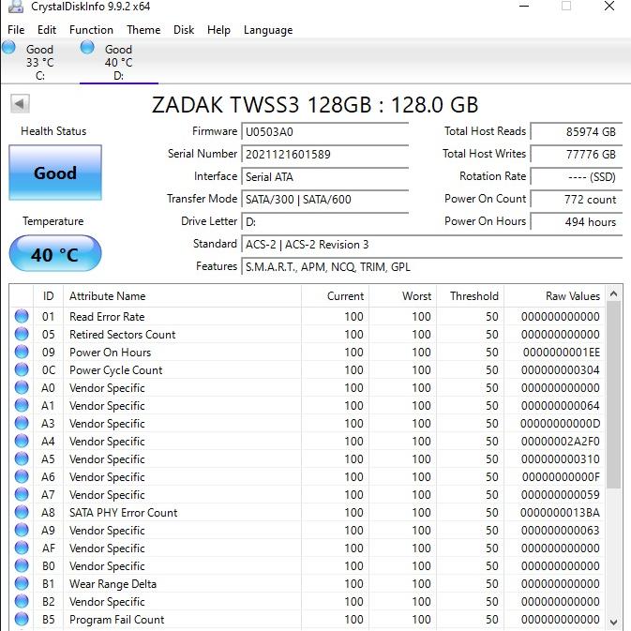631x631 pixels.
Task: Click the attribute list scrollbar thumb
Action: pyautogui.click(x=614, y=395)
